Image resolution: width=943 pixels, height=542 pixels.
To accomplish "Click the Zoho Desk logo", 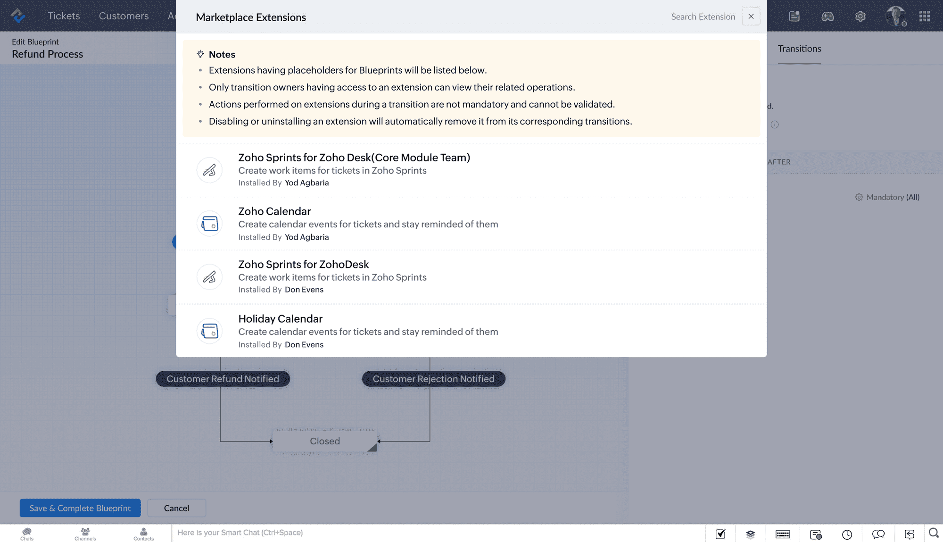I will coord(18,16).
